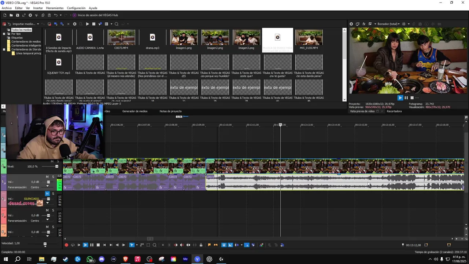The image size is (469, 264).
Task: Click the New project icon
Action: click(5, 15)
